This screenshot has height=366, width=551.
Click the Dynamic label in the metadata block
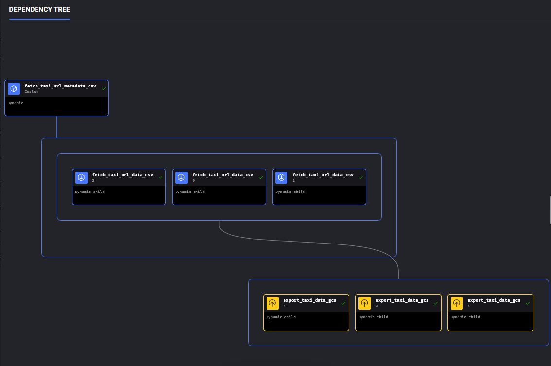click(x=16, y=103)
